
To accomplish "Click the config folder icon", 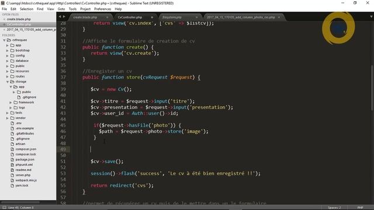I will click(x=12, y=56).
